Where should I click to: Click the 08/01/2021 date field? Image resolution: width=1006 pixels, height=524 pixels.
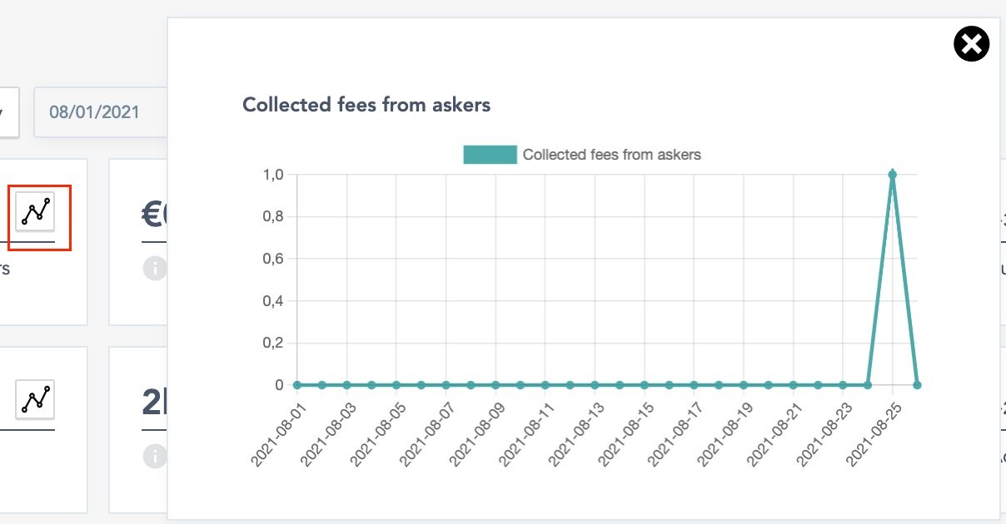click(100, 112)
